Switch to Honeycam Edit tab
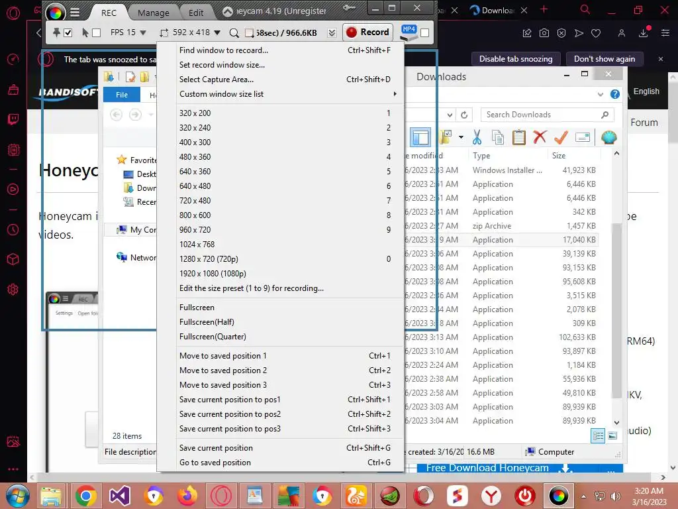Screen dimensions: 678x509 click(195, 13)
